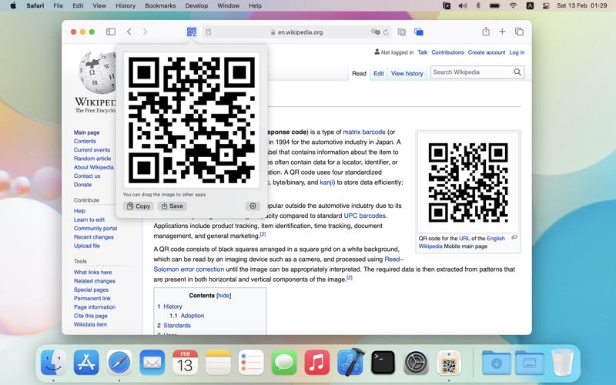Go back to the previous page

coord(129,32)
